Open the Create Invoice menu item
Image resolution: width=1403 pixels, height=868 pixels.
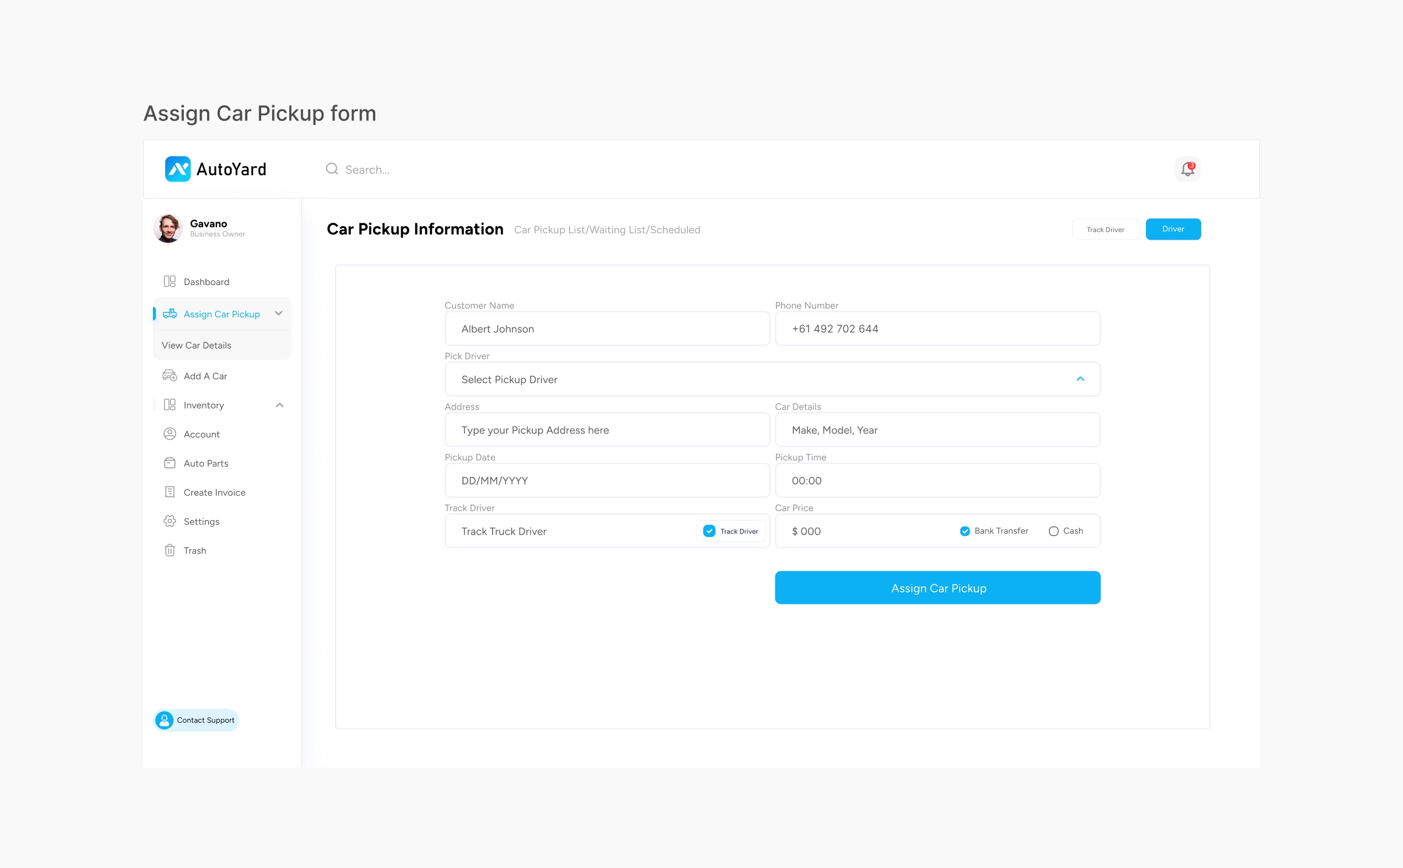click(x=215, y=492)
